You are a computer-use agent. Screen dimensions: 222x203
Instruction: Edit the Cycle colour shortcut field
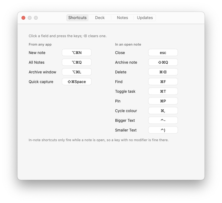[x=163, y=111]
